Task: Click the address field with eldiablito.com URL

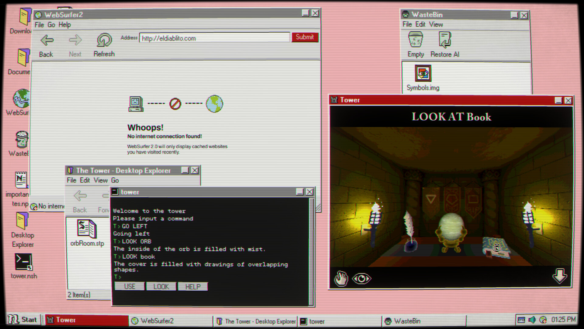Action: [214, 38]
